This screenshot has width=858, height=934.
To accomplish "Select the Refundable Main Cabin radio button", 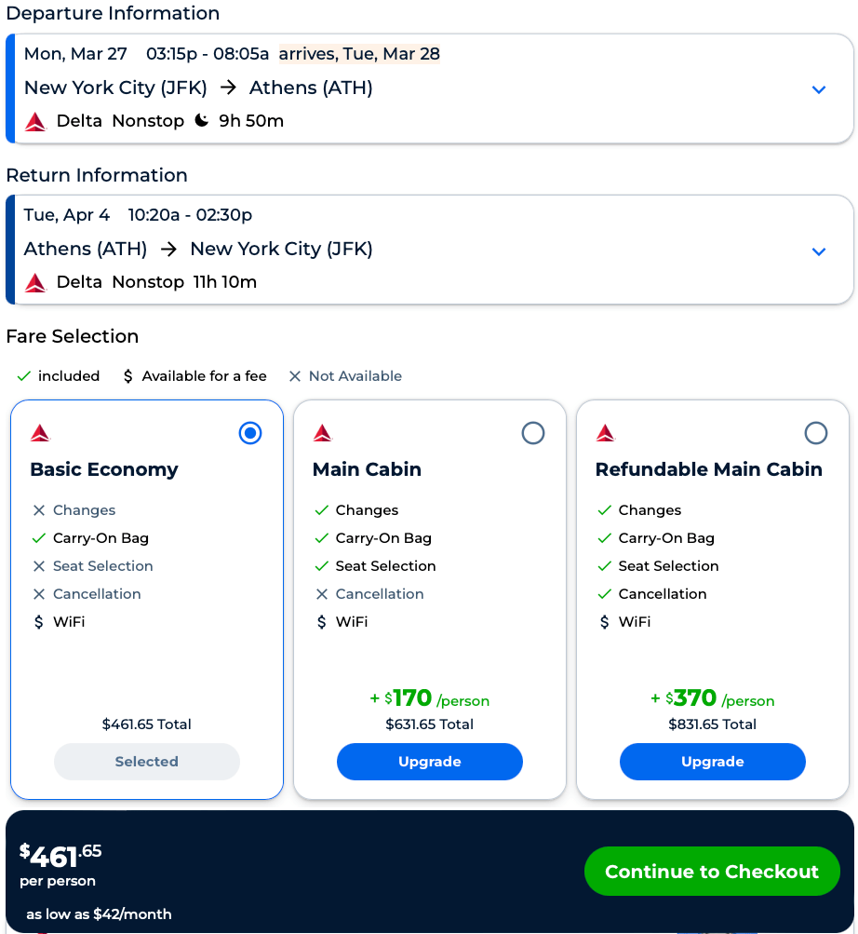I will click(816, 432).
